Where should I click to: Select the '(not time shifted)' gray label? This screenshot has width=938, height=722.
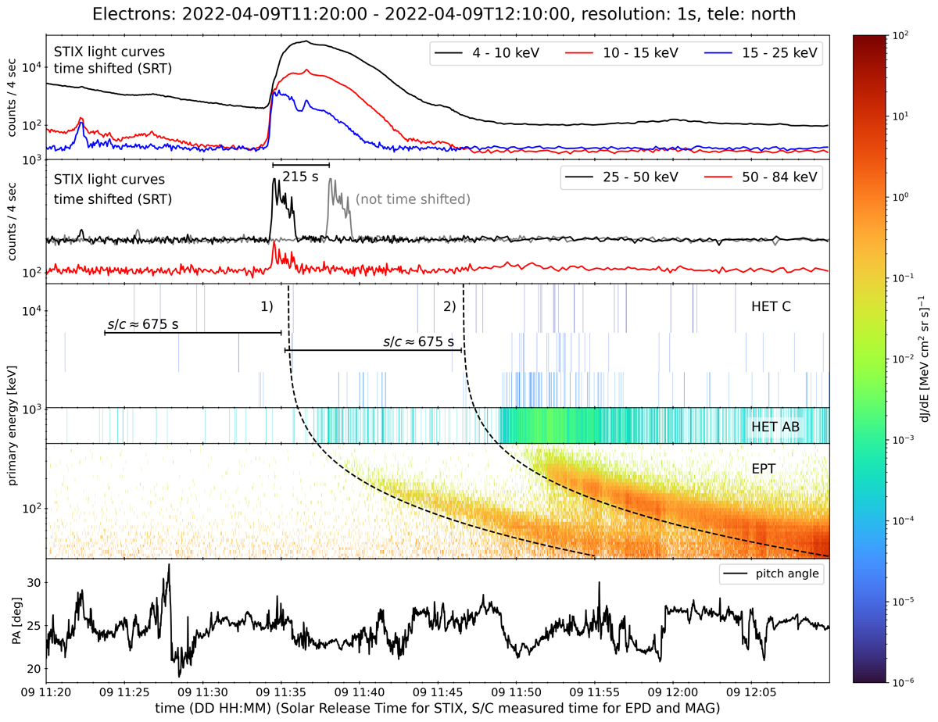click(413, 199)
